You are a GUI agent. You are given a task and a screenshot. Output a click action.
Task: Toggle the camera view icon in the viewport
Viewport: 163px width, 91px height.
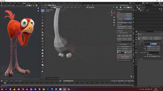pyautogui.click(x=114, y=22)
